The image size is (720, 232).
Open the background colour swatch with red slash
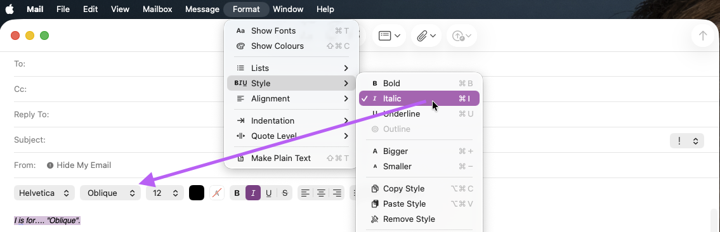tap(217, 193)
